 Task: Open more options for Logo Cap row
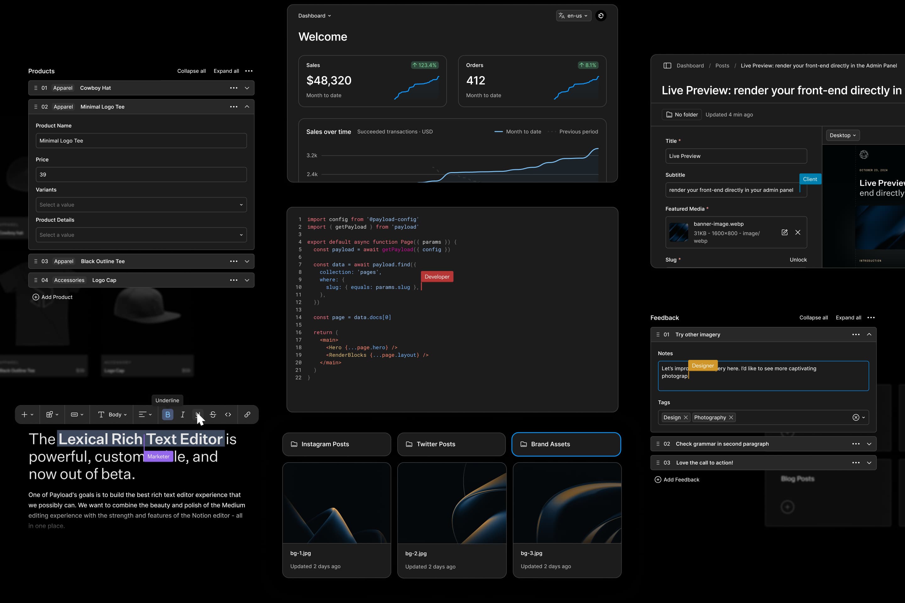pyautogui.click(x=233, y=280)
